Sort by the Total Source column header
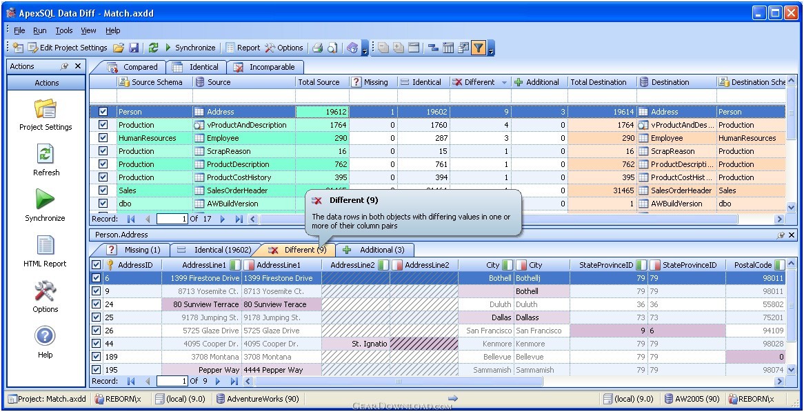This screenshot has height=412, width=804. [322, 82]
